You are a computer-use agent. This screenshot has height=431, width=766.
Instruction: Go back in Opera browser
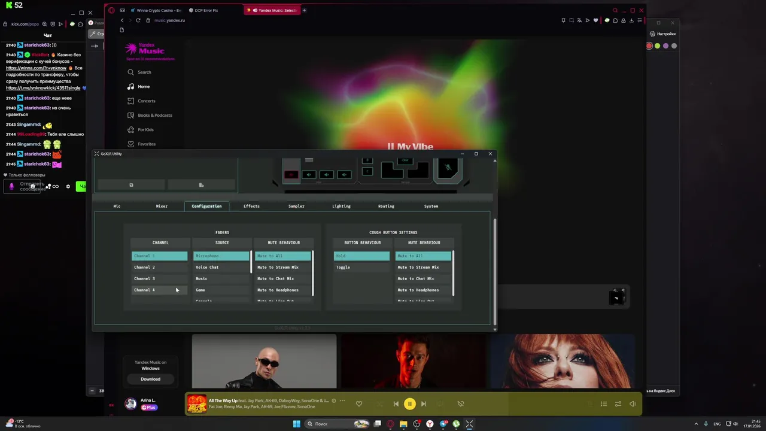122,20
